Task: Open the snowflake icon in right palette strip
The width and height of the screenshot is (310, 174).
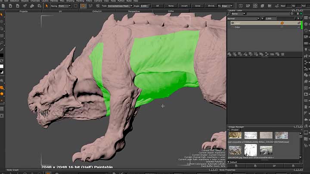Action: pos(306,24)
